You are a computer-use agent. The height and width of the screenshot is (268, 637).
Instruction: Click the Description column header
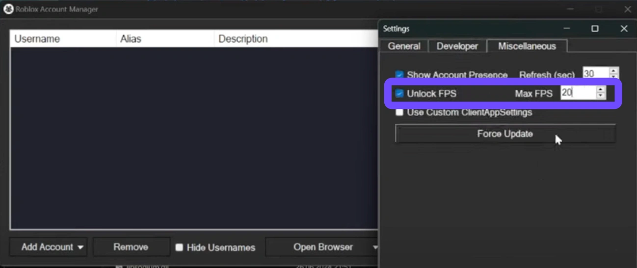coord(296,39)
